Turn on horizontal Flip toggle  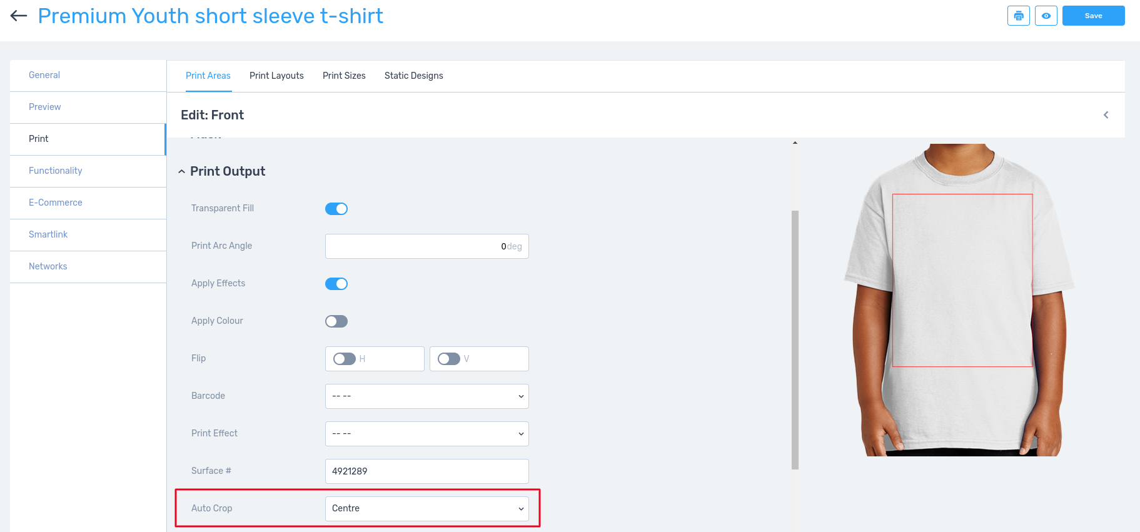click(345, 359)
